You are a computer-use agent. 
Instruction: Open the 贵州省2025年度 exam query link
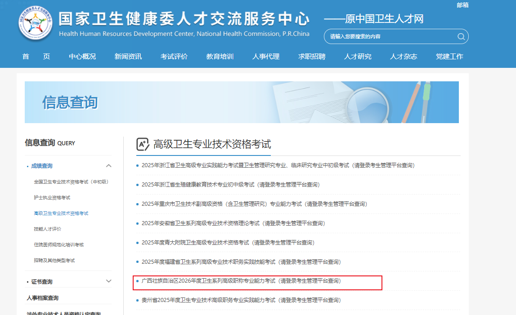tap(241, 300)
